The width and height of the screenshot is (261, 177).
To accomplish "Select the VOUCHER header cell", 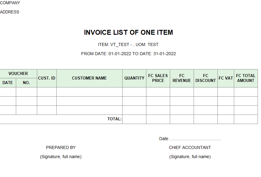I will tap(18, 74).
